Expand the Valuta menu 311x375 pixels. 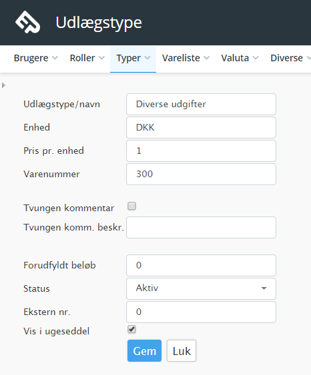coord(240,58)
